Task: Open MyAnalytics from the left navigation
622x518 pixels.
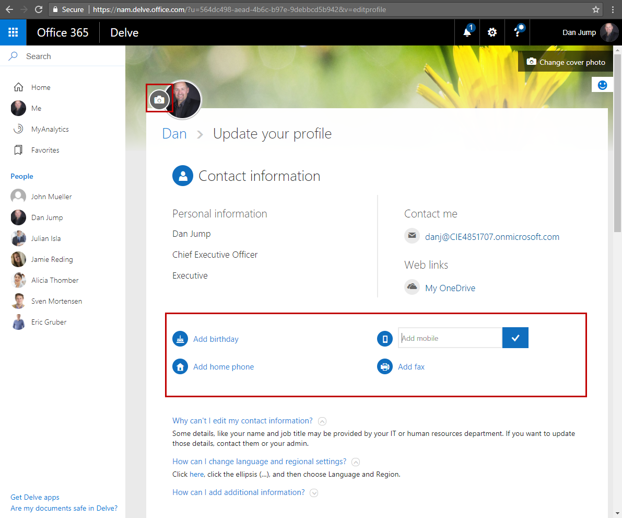Action: 50,129
